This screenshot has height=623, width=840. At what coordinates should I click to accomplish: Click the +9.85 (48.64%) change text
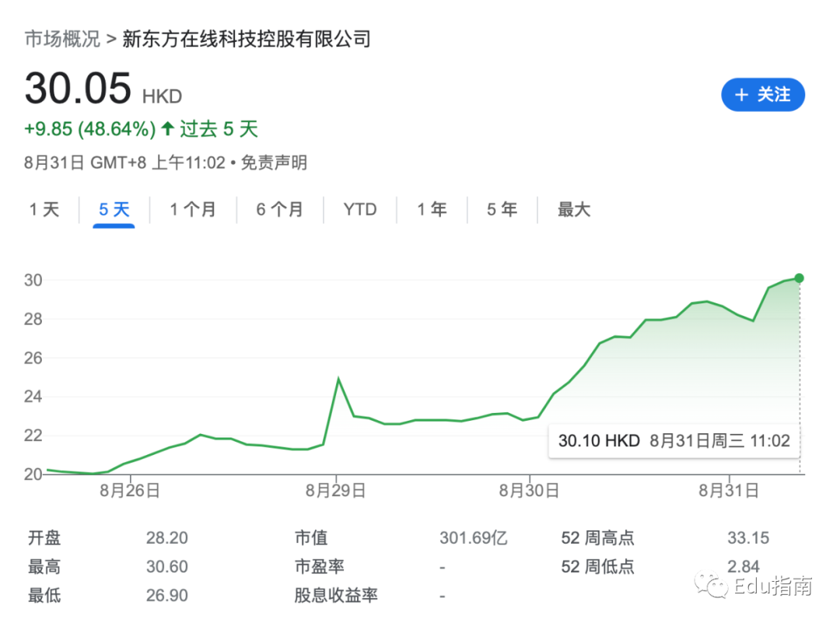point(90,129)
